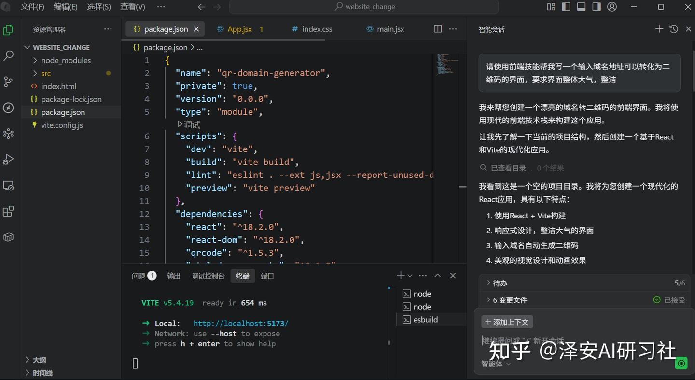The width and height of the screenshot is (695, 380).
Task: Click the 添加上下文 button in the chat
Action: click(507, 322)
